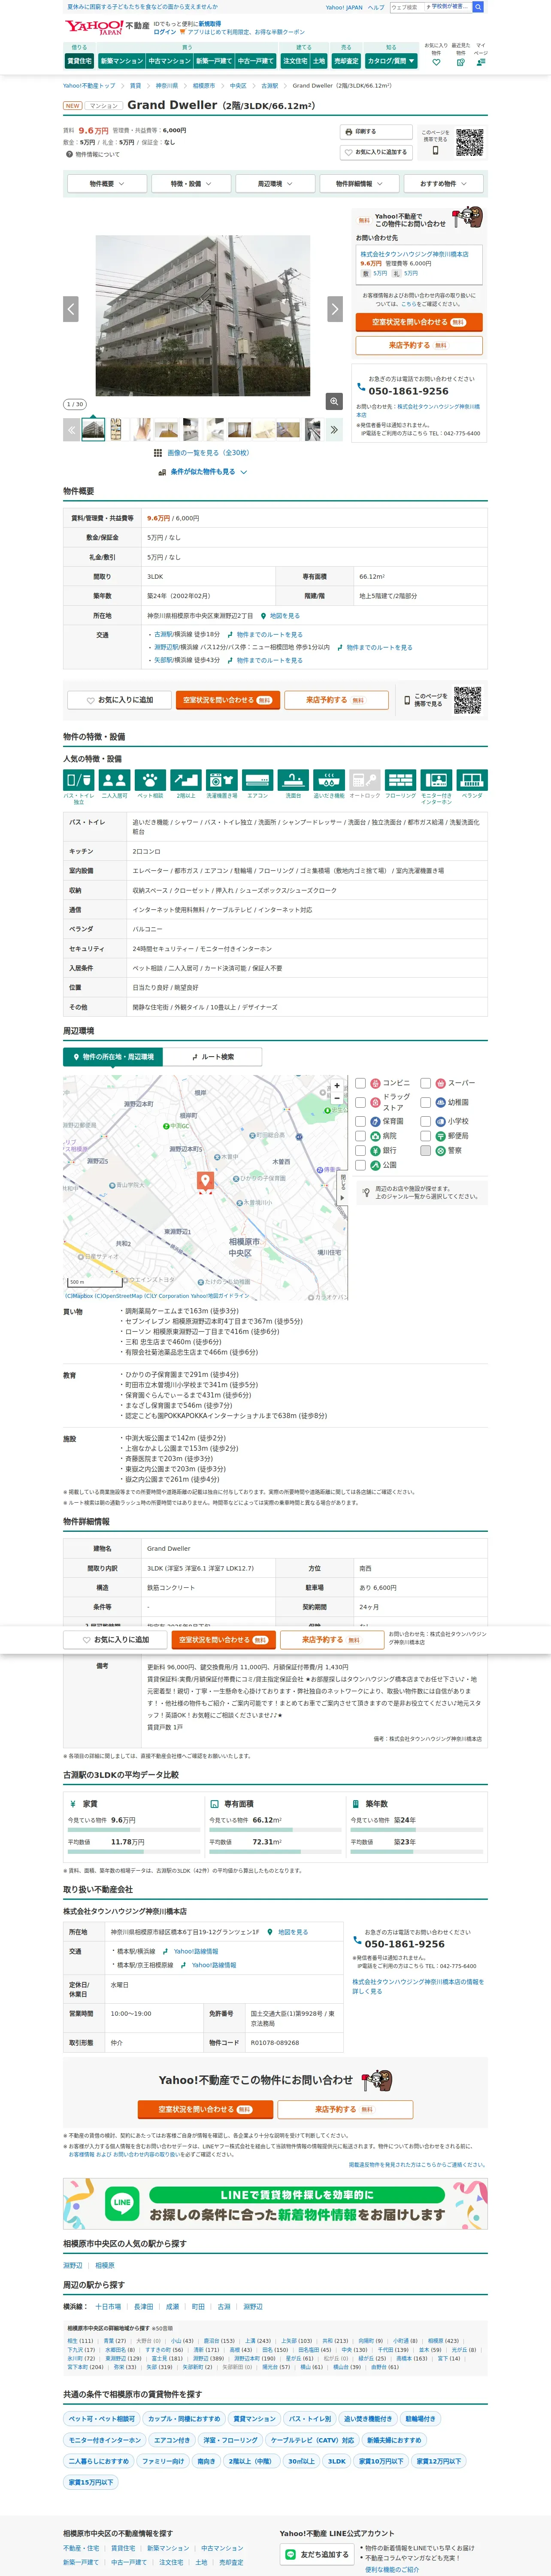This screenshot has height=2576, width=551.
Task: Expand the 物件概要 section dropdown
Action: pyautogui.click(x=107, y=184)
